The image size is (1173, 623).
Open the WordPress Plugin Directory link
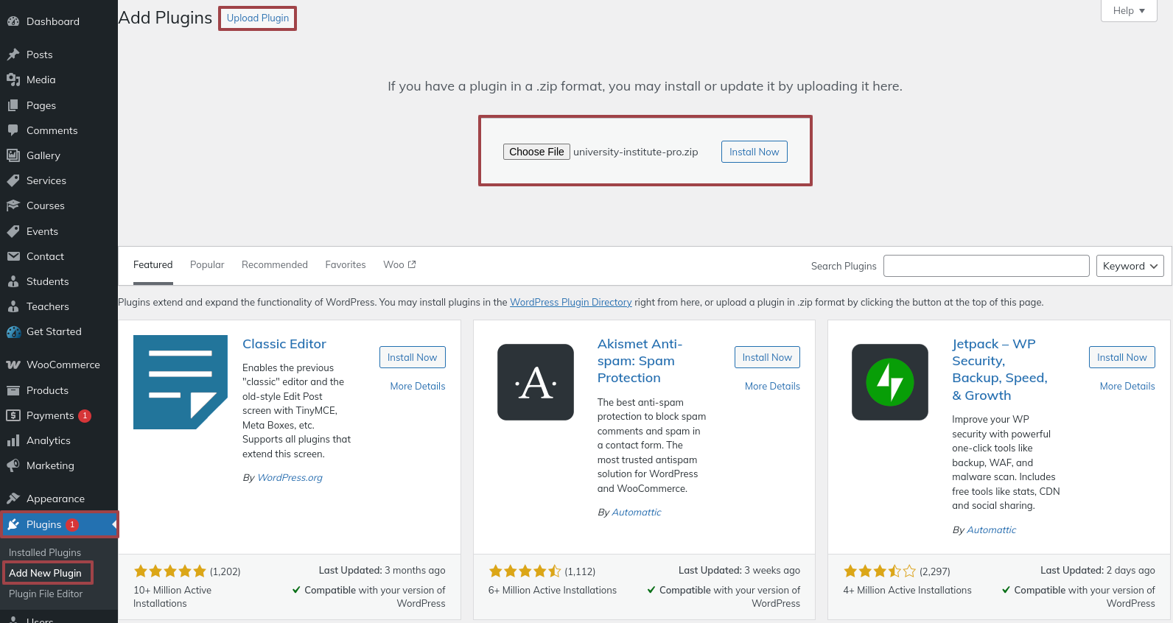click(571, 302)
